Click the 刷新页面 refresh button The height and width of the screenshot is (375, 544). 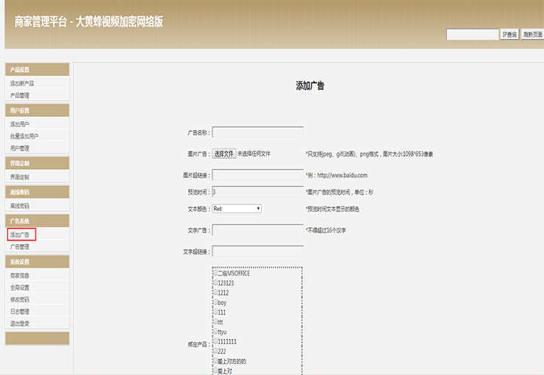[532, 35]
